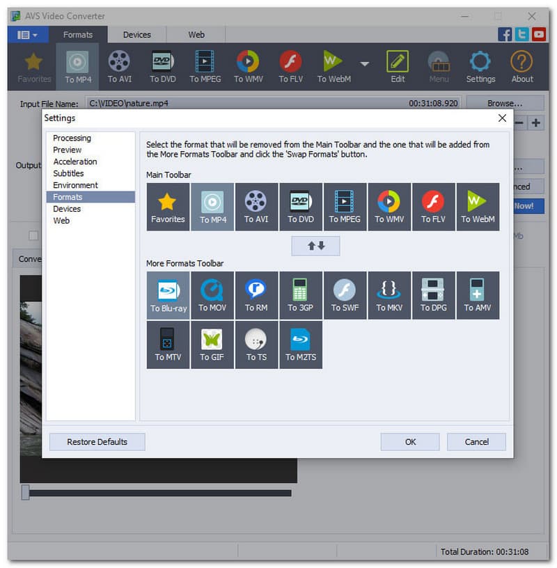Select To TS format tile

257,345
